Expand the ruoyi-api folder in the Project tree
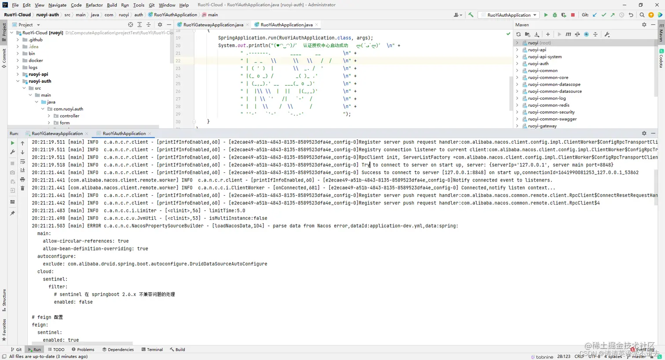This screenshot has height=360, width=665. [x=18, y=74]
